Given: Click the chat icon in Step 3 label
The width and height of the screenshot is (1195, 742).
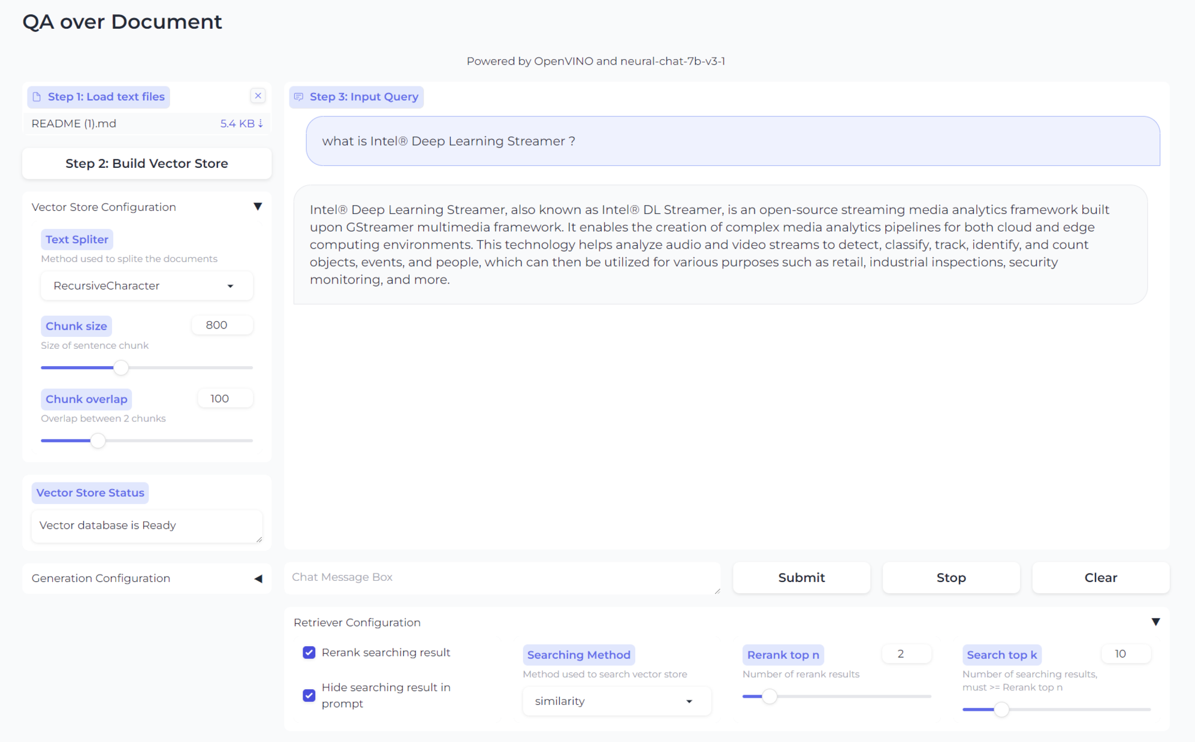Looking at the screenshot, I should point(298,97).
